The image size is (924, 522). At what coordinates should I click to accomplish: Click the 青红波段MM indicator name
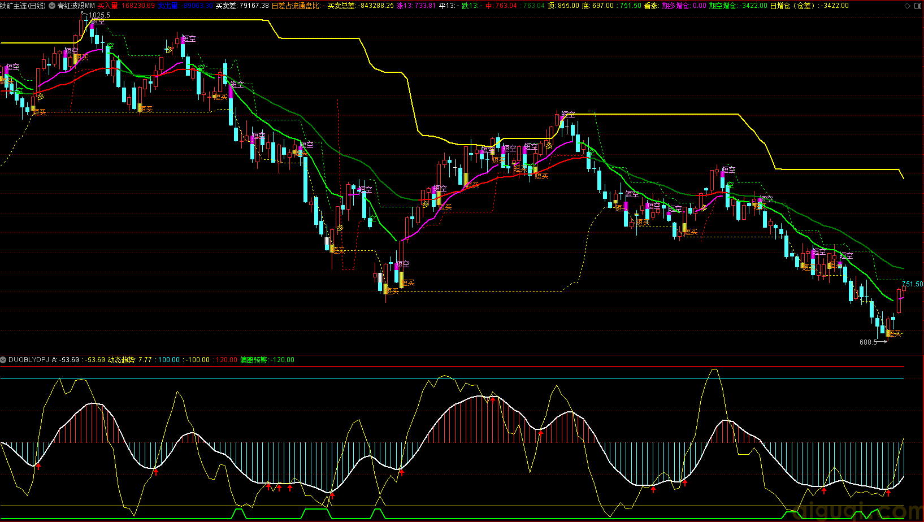pos(76,6)
